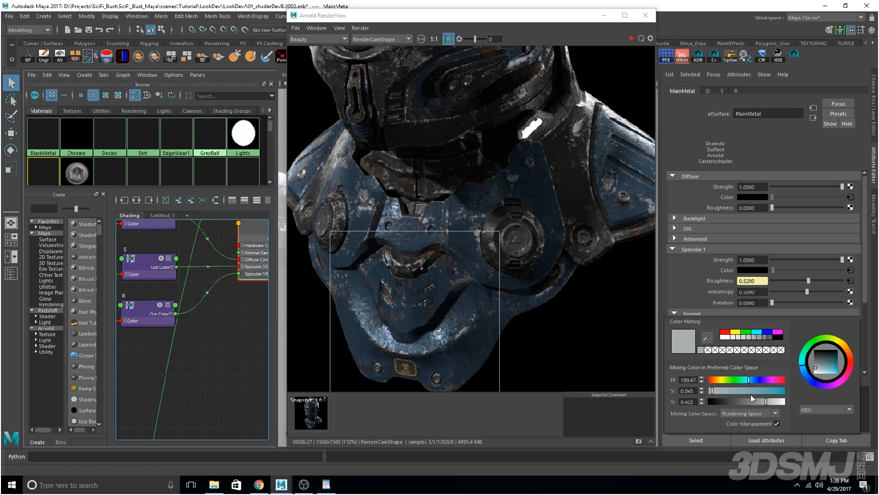879x495 pixels.
Task: Click the Load Attributes button
Action: (x=766, y=440)
